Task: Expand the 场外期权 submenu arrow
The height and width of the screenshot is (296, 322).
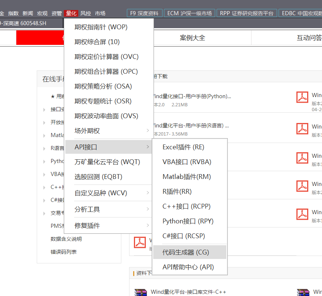Action: point(148,131)
